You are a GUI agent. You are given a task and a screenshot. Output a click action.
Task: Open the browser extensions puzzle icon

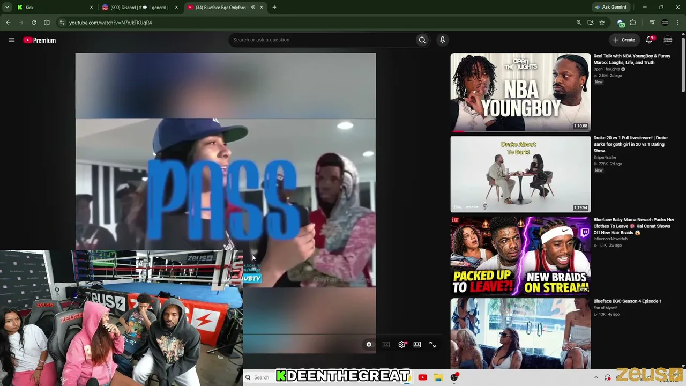click(x=633, y=23)
